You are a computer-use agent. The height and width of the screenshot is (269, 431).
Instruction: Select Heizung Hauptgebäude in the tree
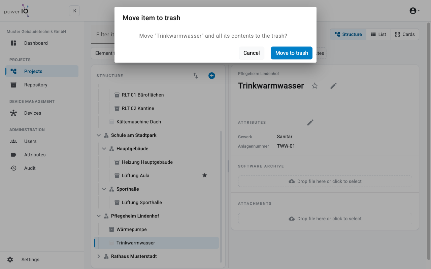(156, 162)
